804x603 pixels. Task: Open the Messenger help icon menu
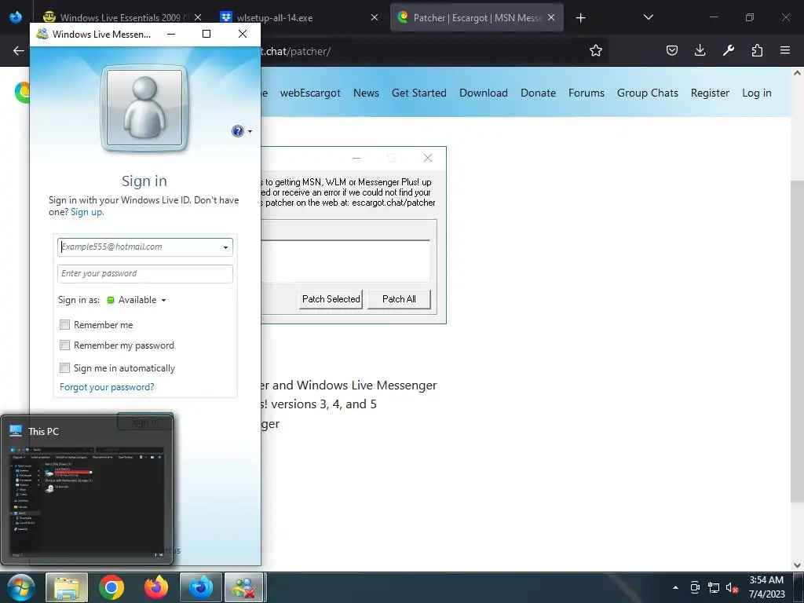point(237,131)
